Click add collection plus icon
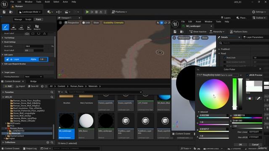The height and width of the screenshot is (151, 269). coord(47,142)
